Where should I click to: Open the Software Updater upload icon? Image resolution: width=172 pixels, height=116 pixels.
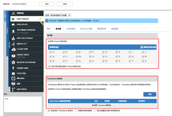click(13, 31)
